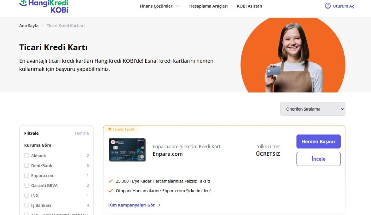Expand Tüm Kampanyaları Gör campaigns list

131,205
